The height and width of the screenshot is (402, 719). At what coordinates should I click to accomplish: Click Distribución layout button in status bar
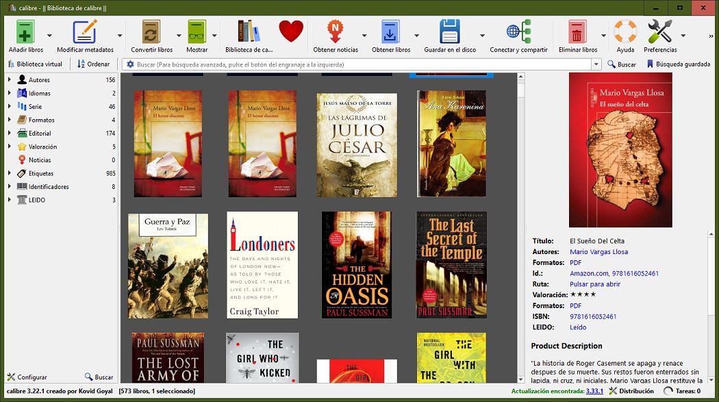pyautogui.click(x=631, y=391)
